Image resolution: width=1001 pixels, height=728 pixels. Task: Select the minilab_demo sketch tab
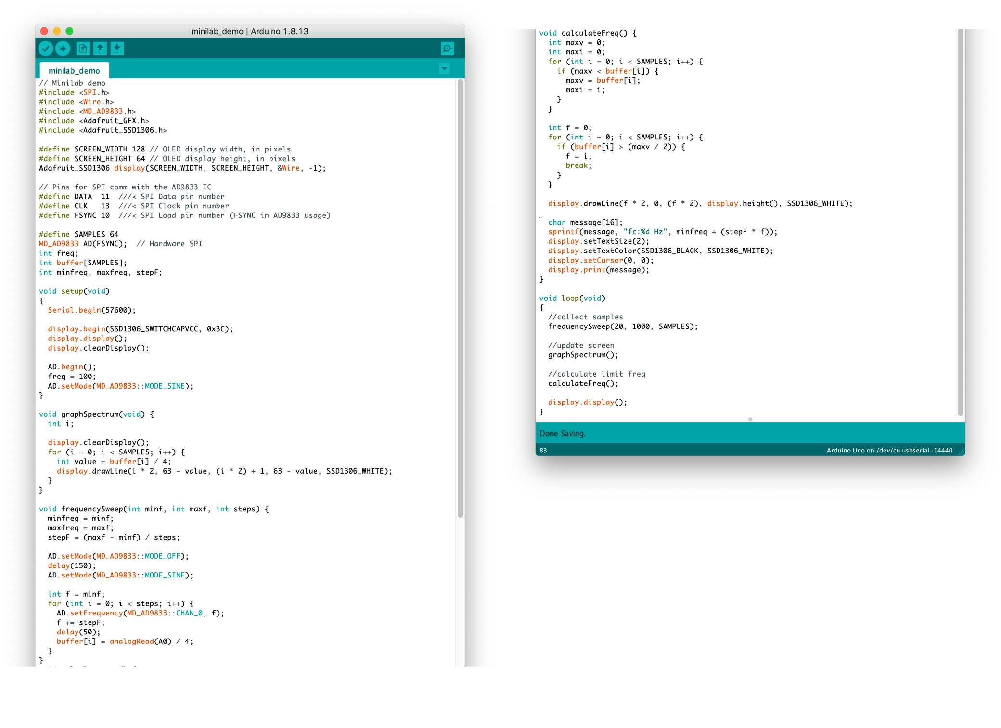[75, 71]
